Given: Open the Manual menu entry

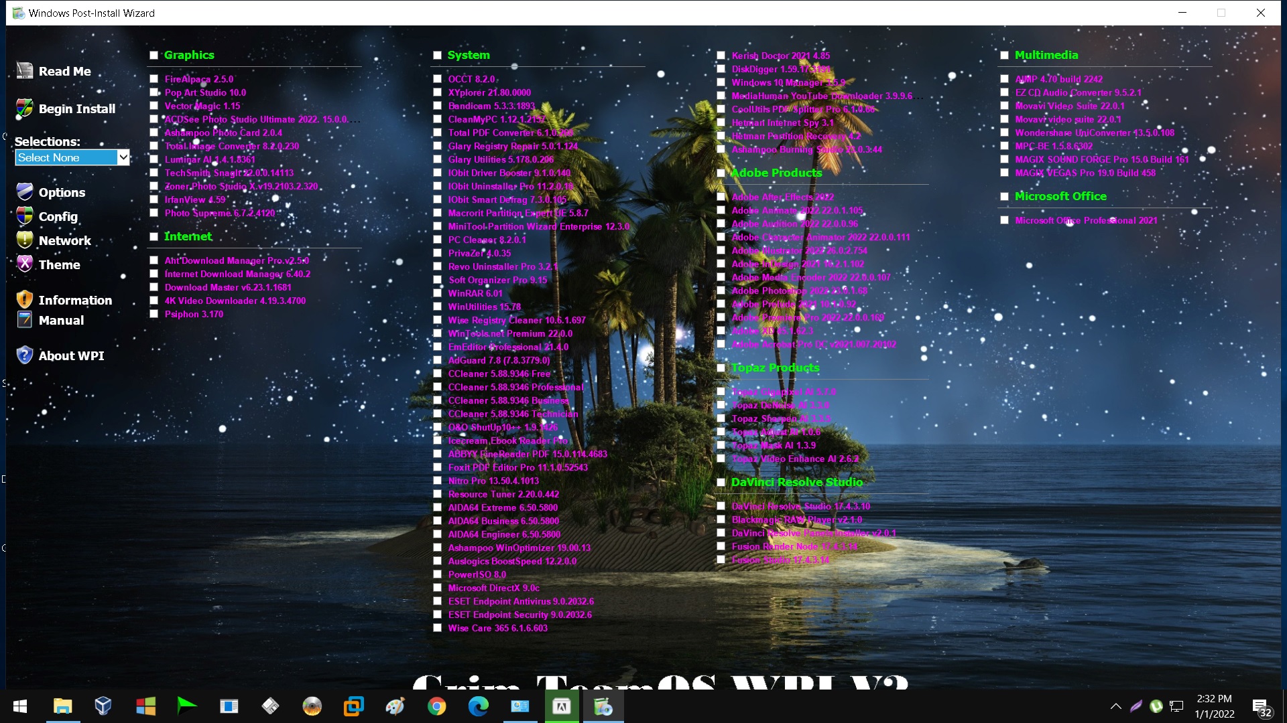Looking at the screenshot, I should (62, 321).
